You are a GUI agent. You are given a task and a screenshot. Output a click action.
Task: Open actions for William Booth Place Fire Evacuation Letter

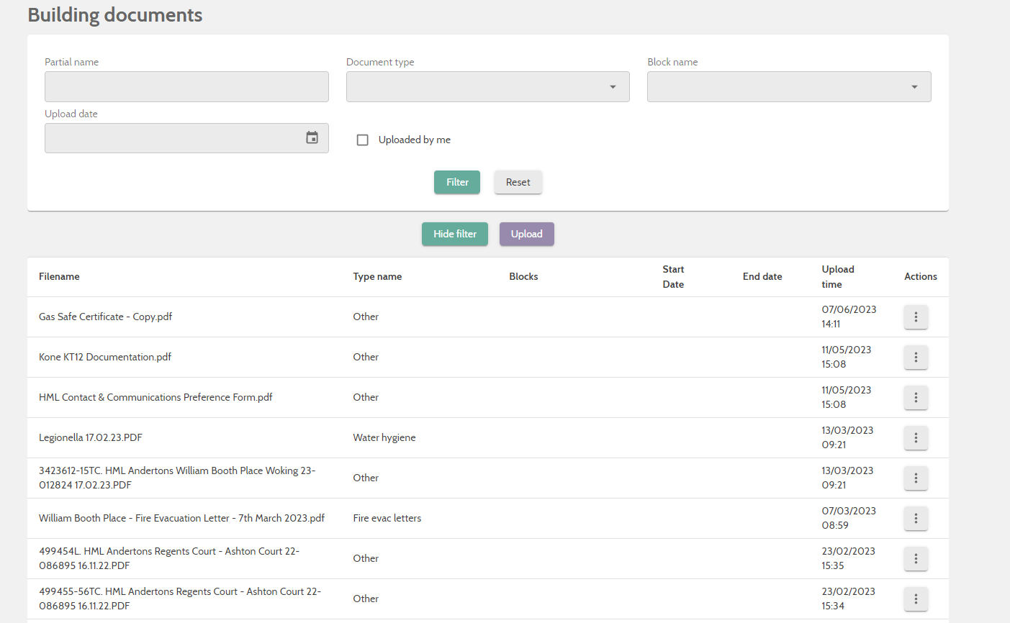pos(915,518)
